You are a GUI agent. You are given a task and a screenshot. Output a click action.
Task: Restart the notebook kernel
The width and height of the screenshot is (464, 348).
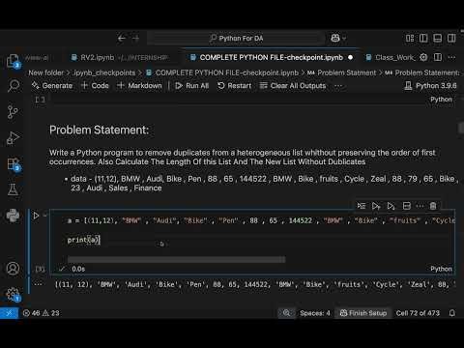pyautogui.click(x=234, y=86)
